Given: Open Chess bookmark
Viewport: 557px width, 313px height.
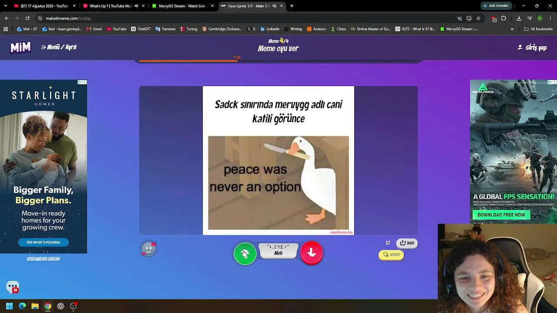Looking at the screenshot, I should (338, 29).
